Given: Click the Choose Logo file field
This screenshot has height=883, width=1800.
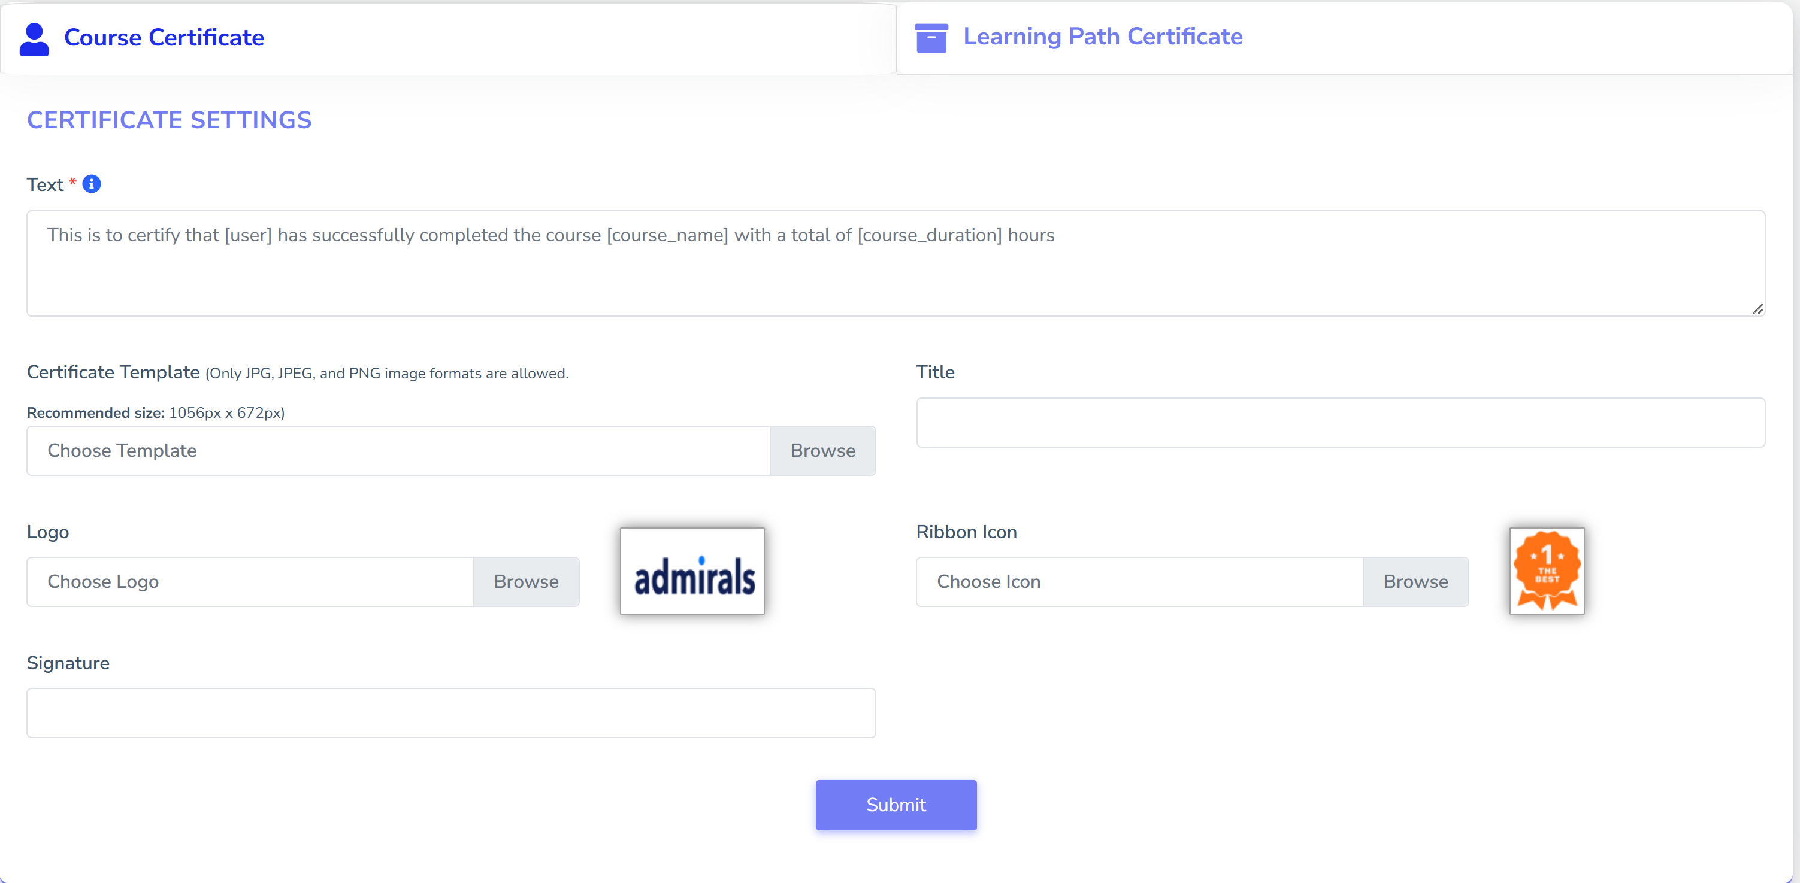Looking at the screenshot, I should tap(249, 581).
